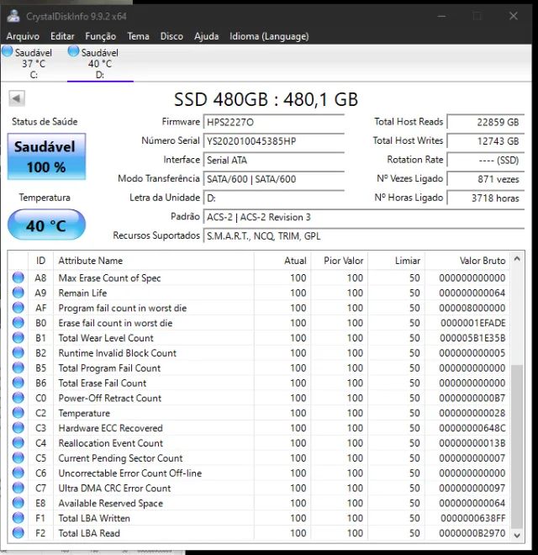Click the 3718 horas power-on hours field
538x555 pixels.
[x=486, y=198]
